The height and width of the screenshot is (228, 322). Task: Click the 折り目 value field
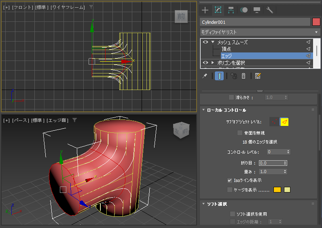(271, 163)
